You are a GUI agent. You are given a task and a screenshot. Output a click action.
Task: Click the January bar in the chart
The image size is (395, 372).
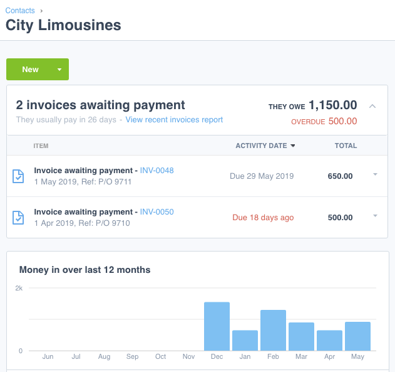pos(245,340)
